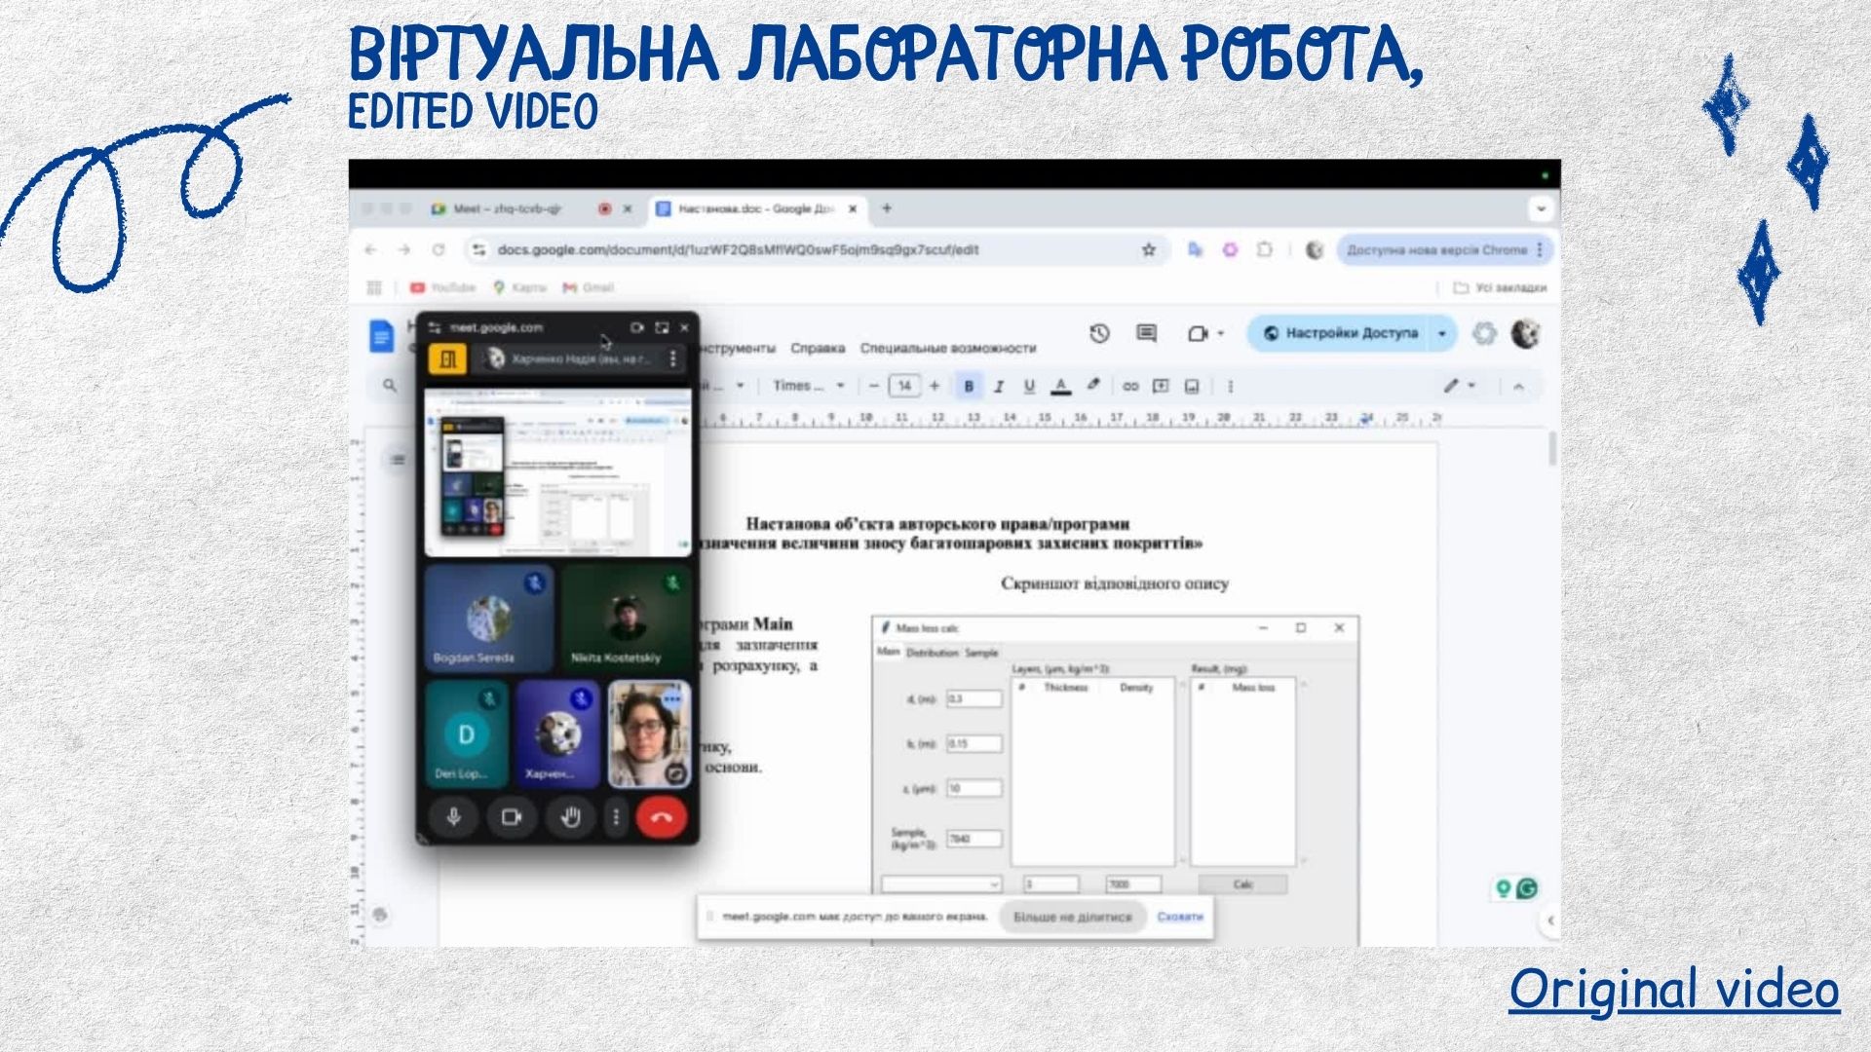The image size is (1871, 1052).
Task: Decrease font size with minus button
Action: point(874,386)
